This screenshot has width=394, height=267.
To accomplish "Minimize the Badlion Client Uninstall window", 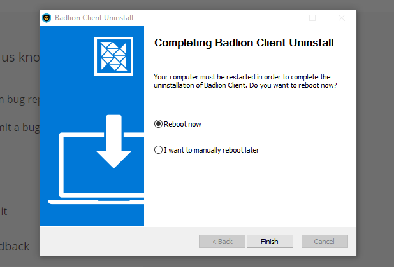I will tap(284, 18).
